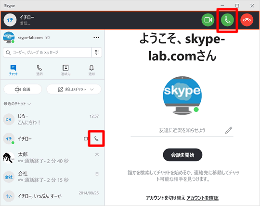Image resolution: width=260 pixels, height=206 pixels.
Task: Open the 連絡先 contacts tab
Action: point(65,70)
